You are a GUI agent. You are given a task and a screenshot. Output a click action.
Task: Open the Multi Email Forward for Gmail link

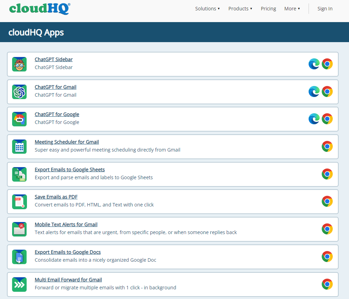[x=68, y=280]
